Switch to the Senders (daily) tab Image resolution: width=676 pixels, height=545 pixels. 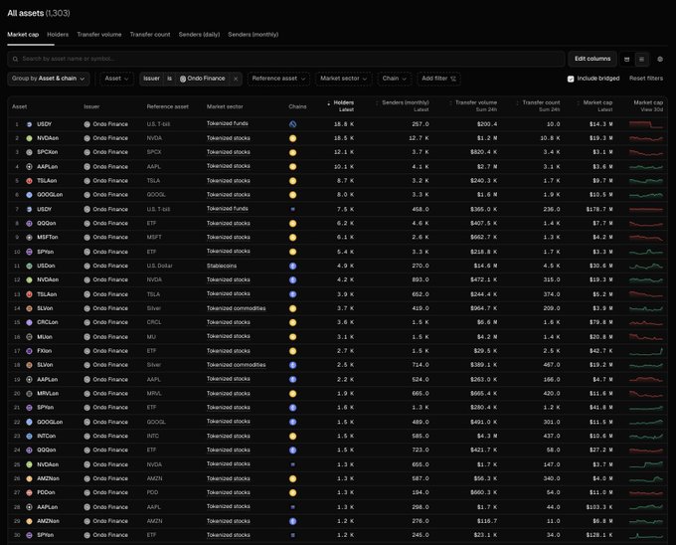[x=199, y=35]
